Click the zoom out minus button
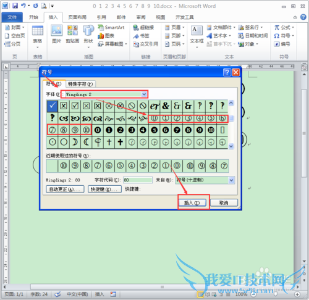This screenshot has width=309, height=300. (x=253, y=294)
